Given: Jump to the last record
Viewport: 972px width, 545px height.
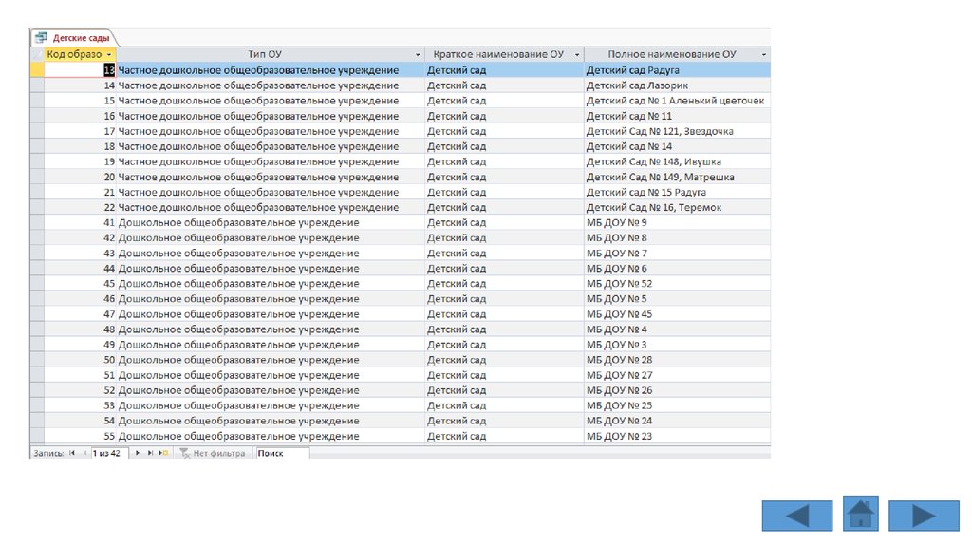Looking at the screenshot, I should click(150, 454).
